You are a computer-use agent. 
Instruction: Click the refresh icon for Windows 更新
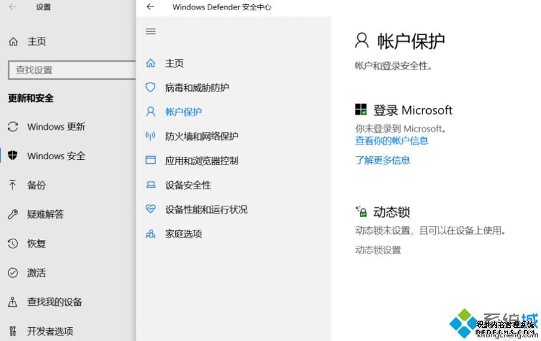click(13, 127)
